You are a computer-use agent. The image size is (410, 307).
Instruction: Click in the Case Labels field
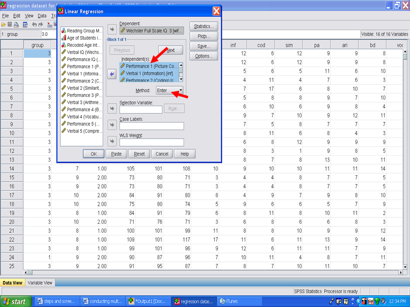152,126
